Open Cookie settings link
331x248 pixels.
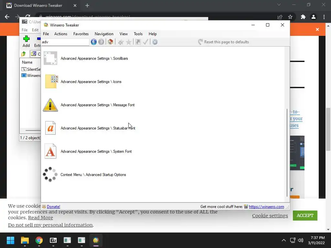click(x=270, y=215)
